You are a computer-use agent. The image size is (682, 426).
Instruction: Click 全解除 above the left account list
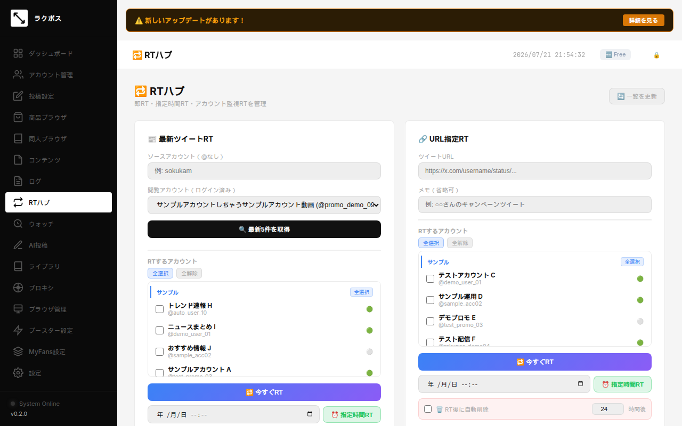click(189, 273)
